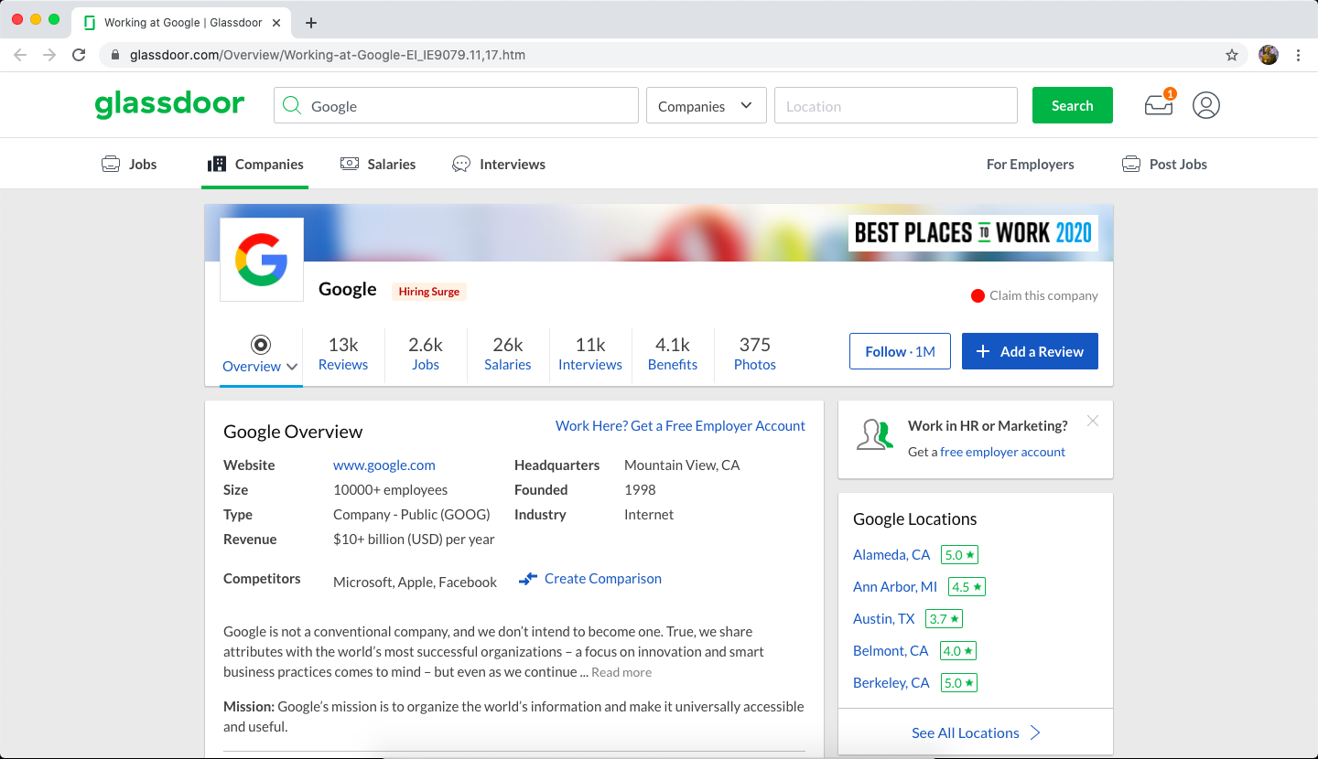Open a new browser tab
The height and width of the screenshot is (759, 1318).
click(311, 22)
